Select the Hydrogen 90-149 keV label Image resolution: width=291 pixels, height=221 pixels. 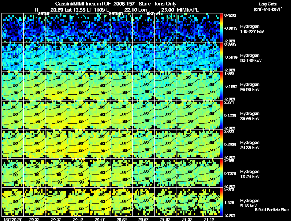tap(251, 58)
